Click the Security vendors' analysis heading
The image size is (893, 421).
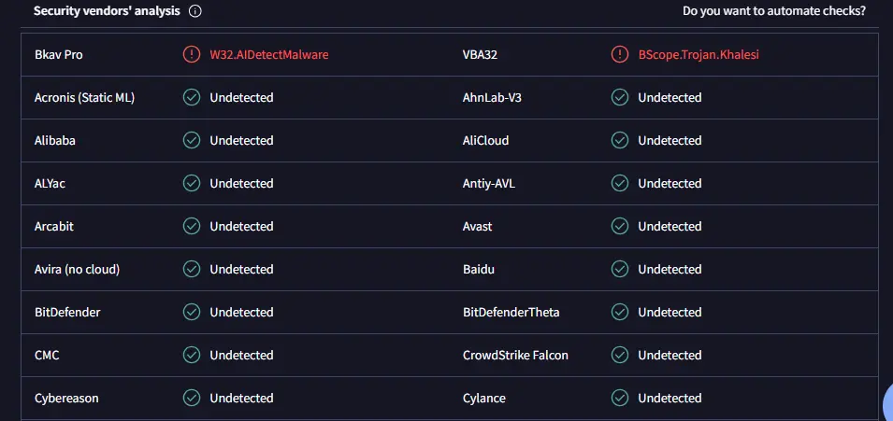[x=107, y=11]
